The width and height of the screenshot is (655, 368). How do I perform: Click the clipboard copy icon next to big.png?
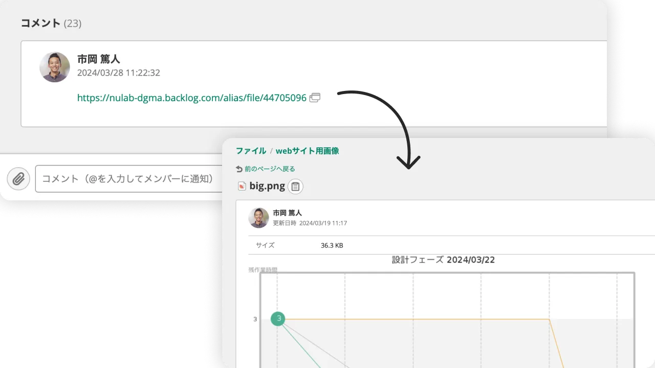(x=295, y=187)
